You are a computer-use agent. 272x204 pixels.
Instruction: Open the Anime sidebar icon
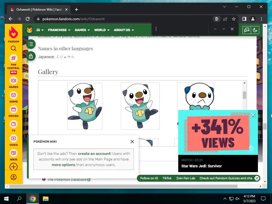[14, 95]
